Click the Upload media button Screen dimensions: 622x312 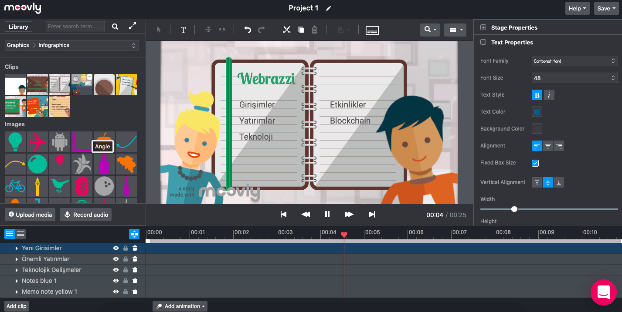click(x=30, y=215)
